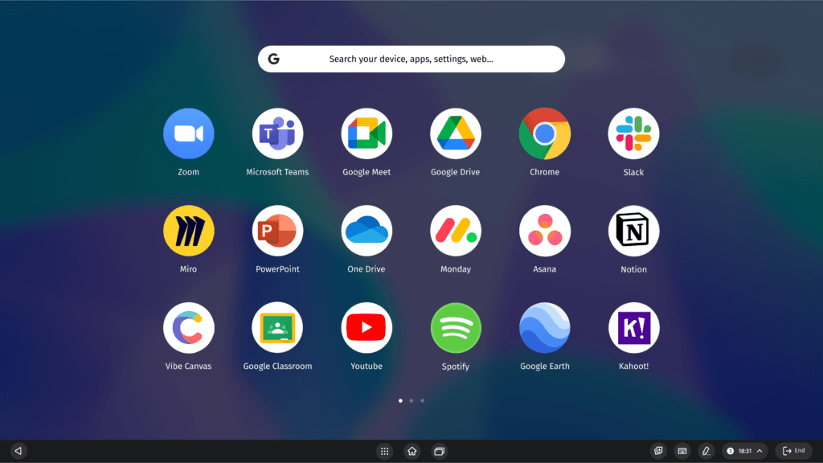
Task: Open Google Meet
Action: (x=366, y=133)
